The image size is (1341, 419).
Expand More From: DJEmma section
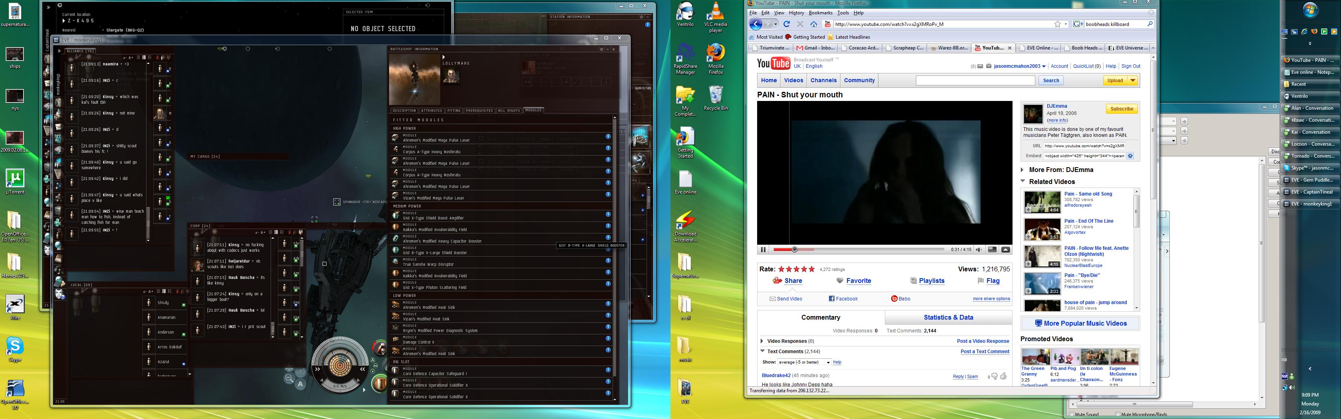(1023, 170)
